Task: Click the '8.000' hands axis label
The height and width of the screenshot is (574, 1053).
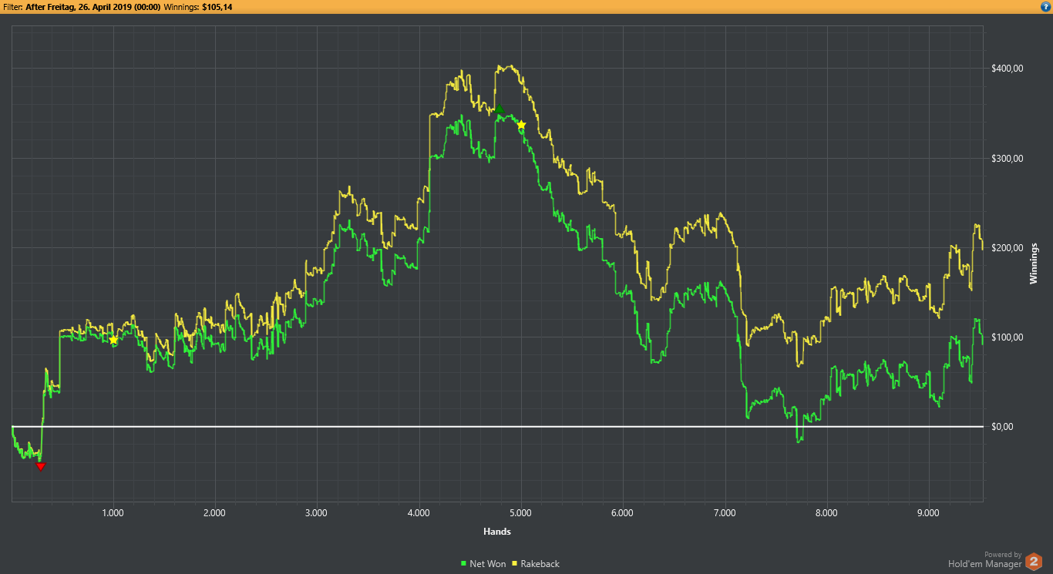Action: (826, 512)
